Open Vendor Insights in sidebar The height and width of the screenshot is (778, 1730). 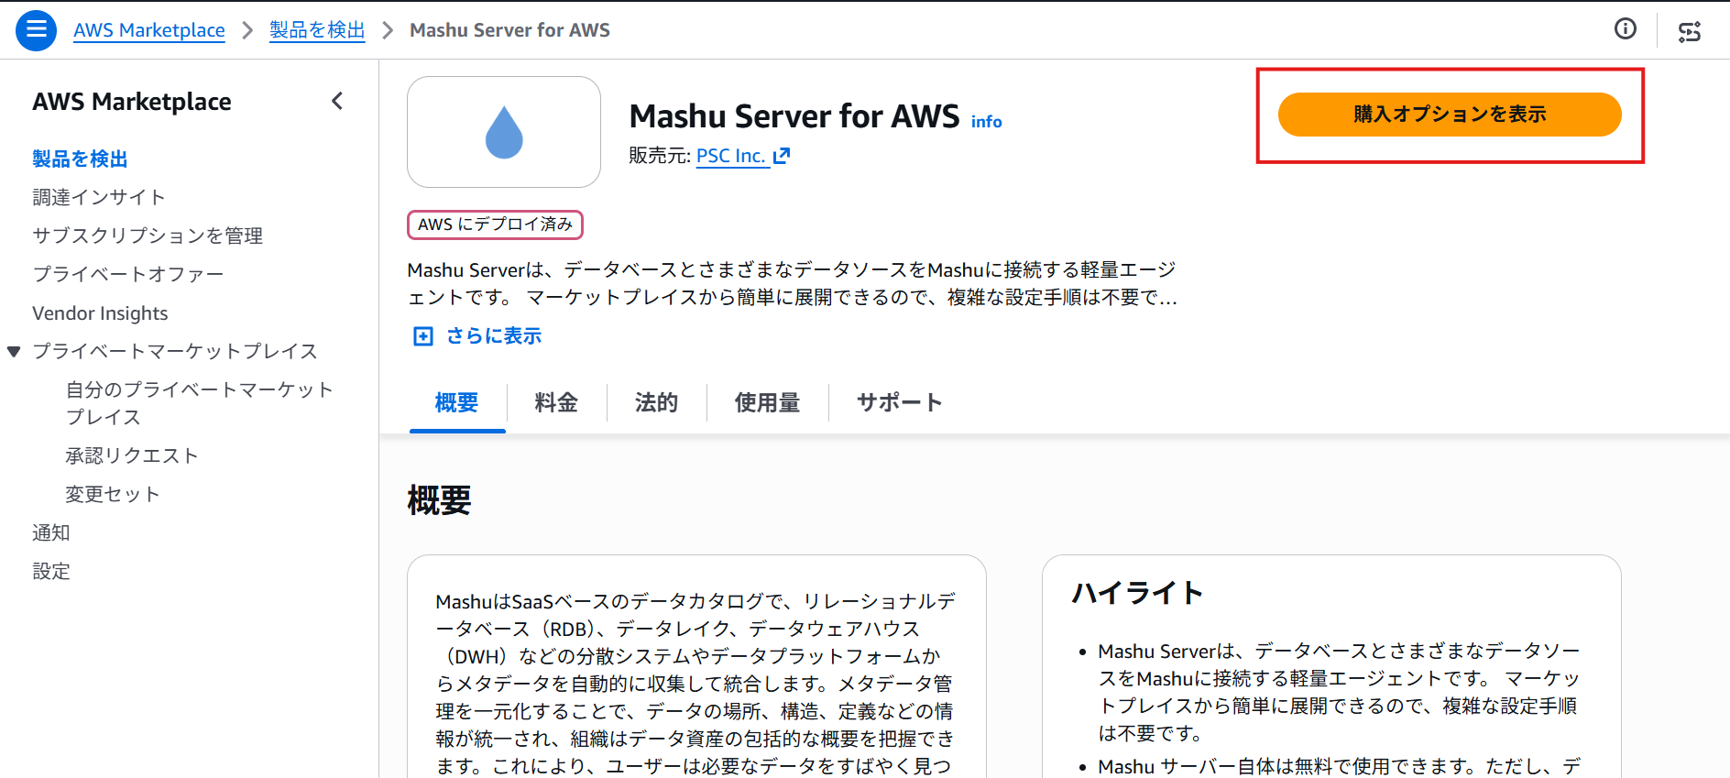[x=100, y=312]
